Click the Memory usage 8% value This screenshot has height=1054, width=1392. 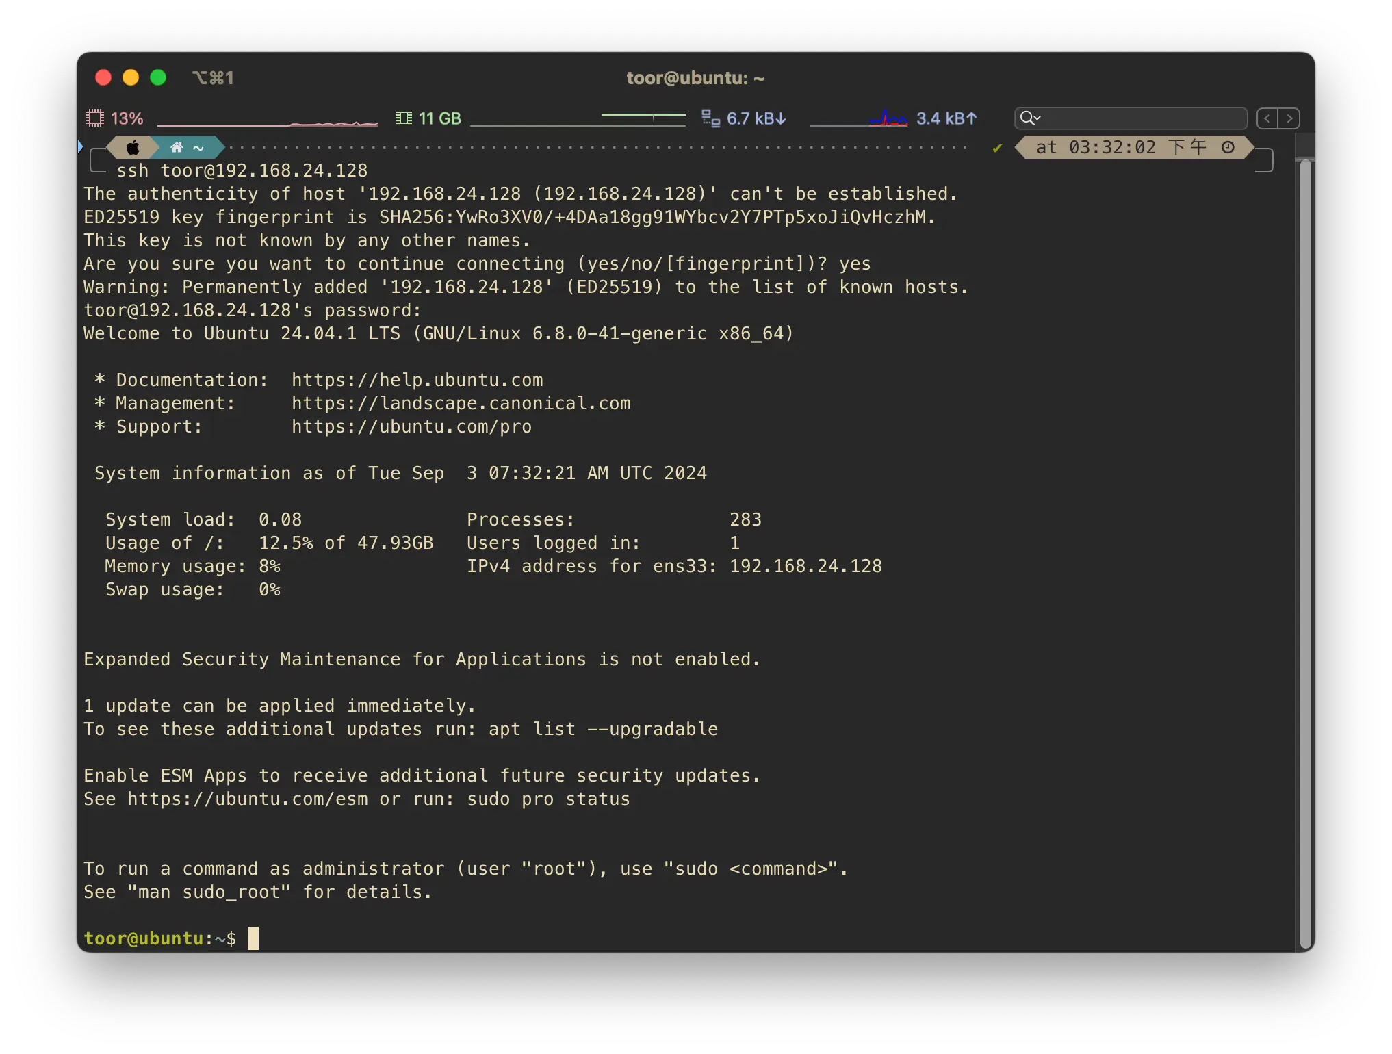coord(269,566)
